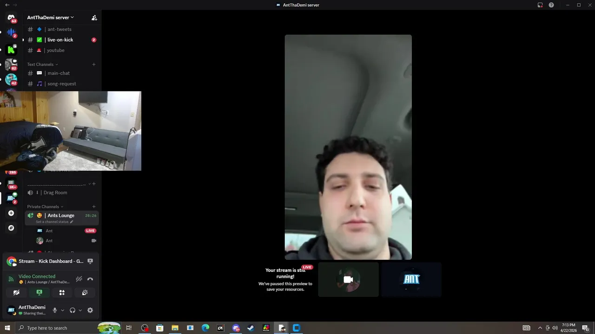Click the AntThaDemi user profile area
Screen dimensions: 595x334
27,310
